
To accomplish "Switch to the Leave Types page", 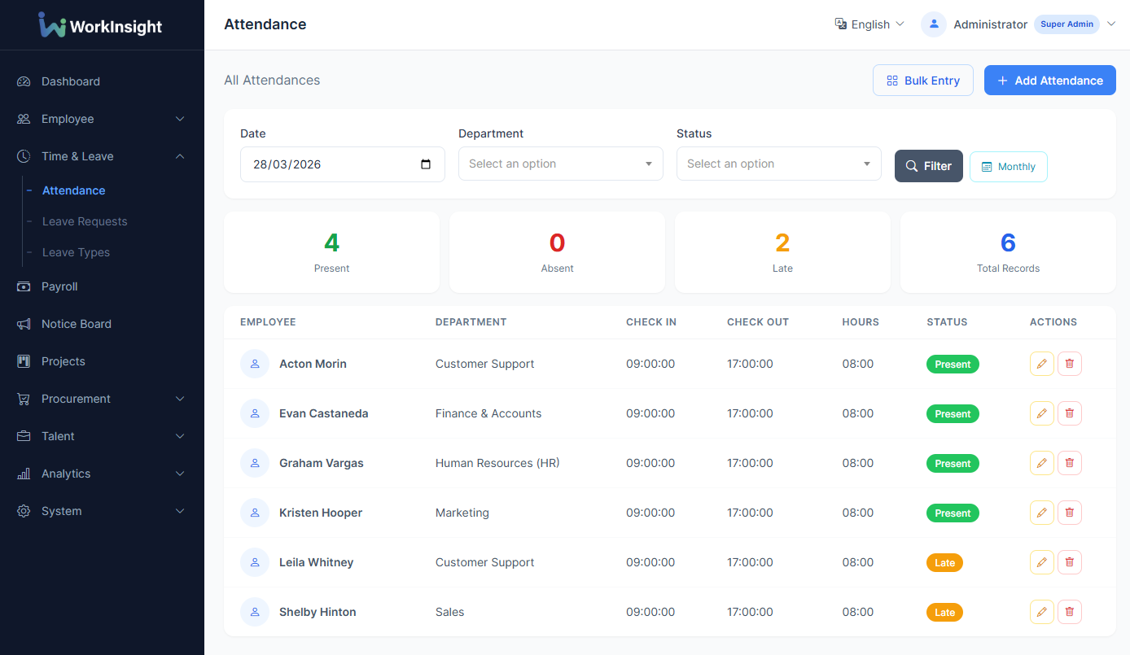I will tap(77, 252).
